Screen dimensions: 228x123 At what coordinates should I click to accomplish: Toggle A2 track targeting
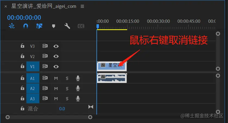point(33,88)
